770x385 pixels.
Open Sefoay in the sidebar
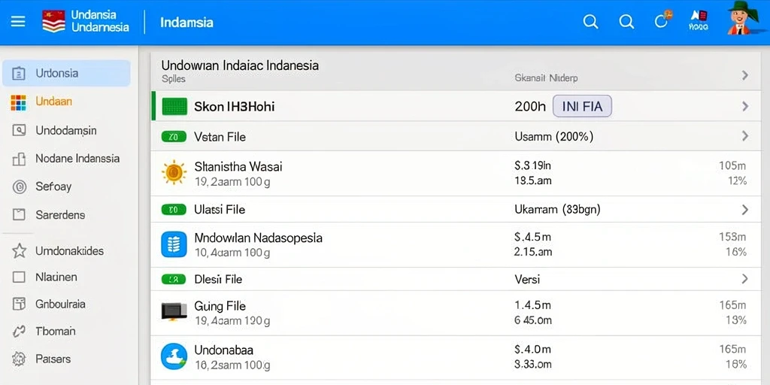(53, 186)
